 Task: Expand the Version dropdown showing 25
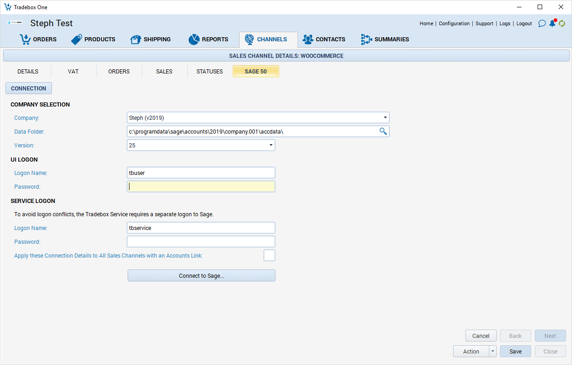pos(270,145)
